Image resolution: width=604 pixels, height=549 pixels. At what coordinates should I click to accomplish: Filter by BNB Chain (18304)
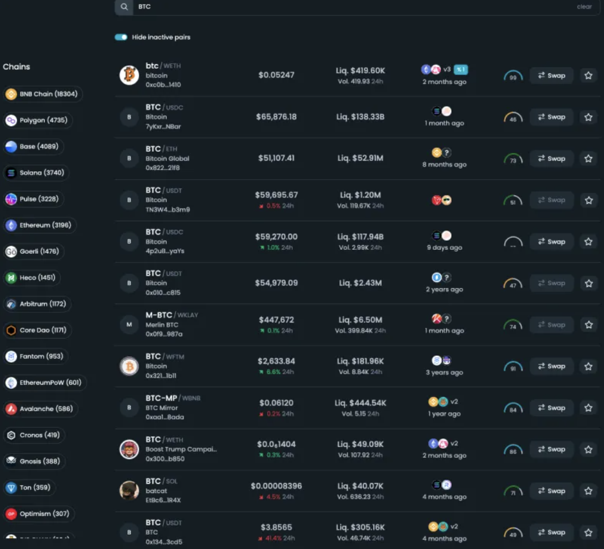[42, 94]
